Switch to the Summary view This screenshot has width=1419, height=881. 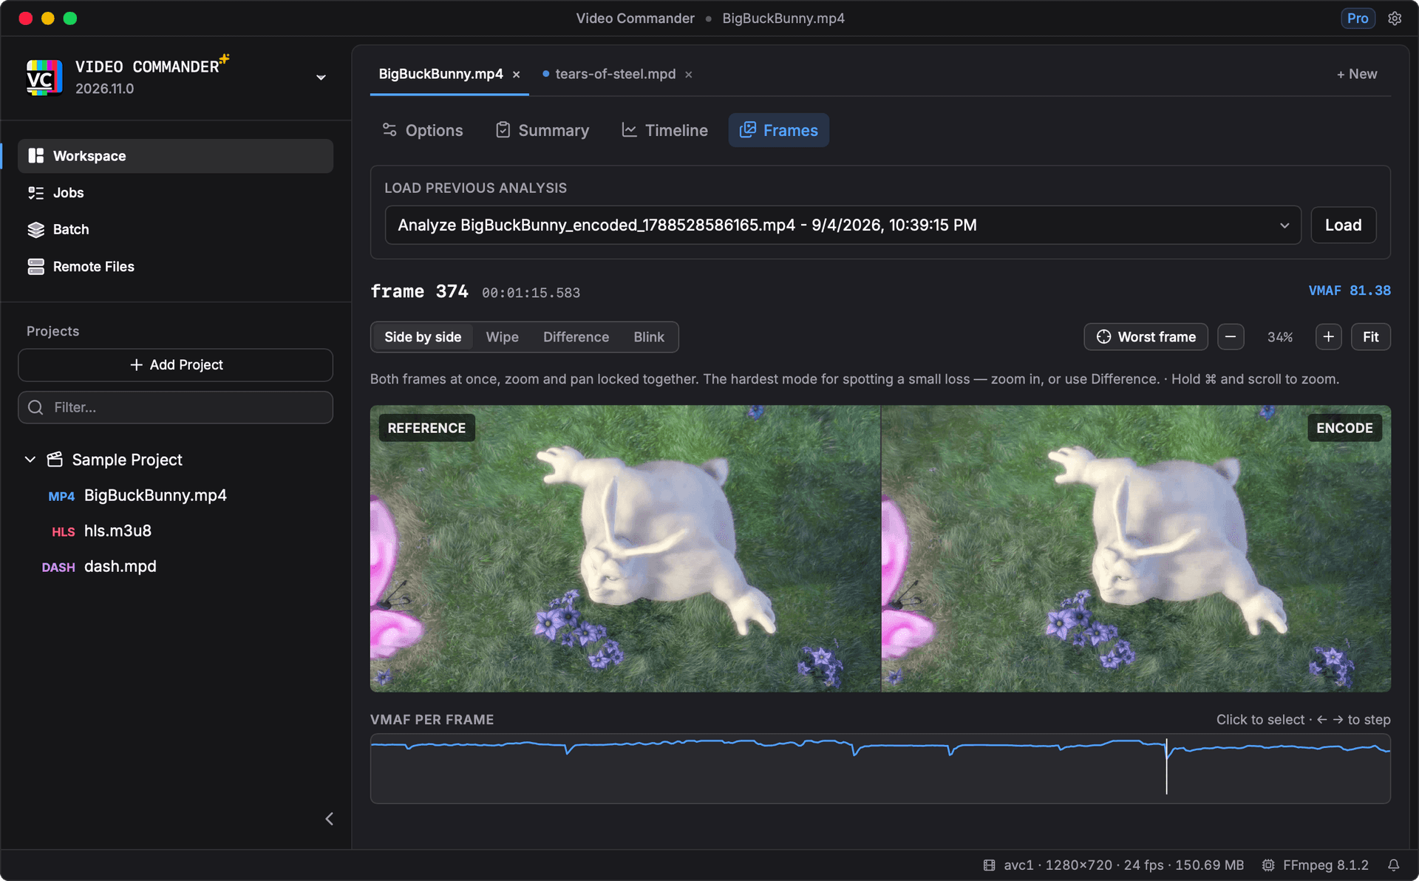(542, 131)
